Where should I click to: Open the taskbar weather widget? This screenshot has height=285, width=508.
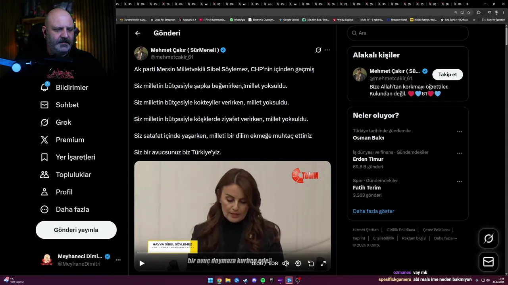pyautogui.click(x=14, y=280)
